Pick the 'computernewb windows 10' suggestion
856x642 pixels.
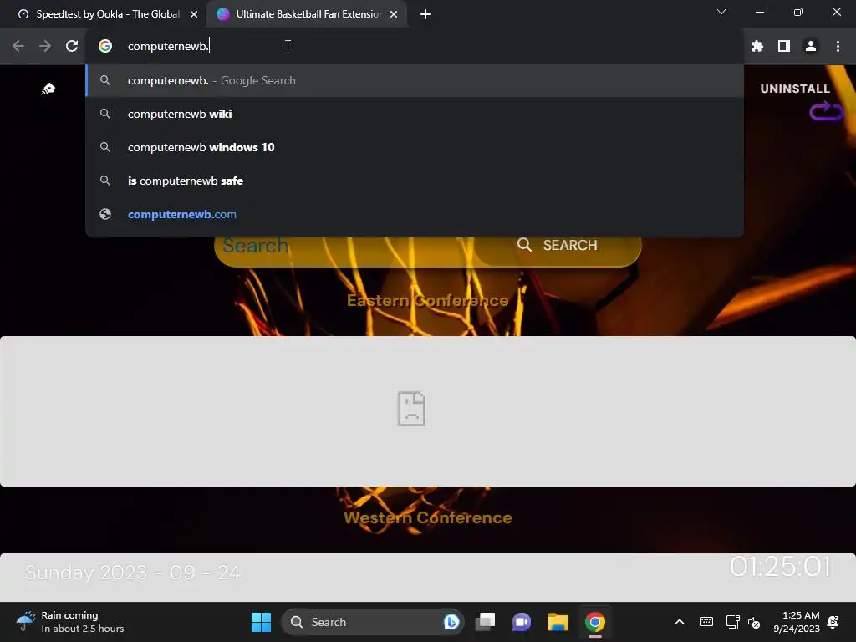415,147
